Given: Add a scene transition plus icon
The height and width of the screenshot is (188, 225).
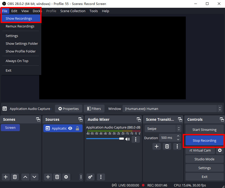Looking at the screenshot, I should point(157,146).
